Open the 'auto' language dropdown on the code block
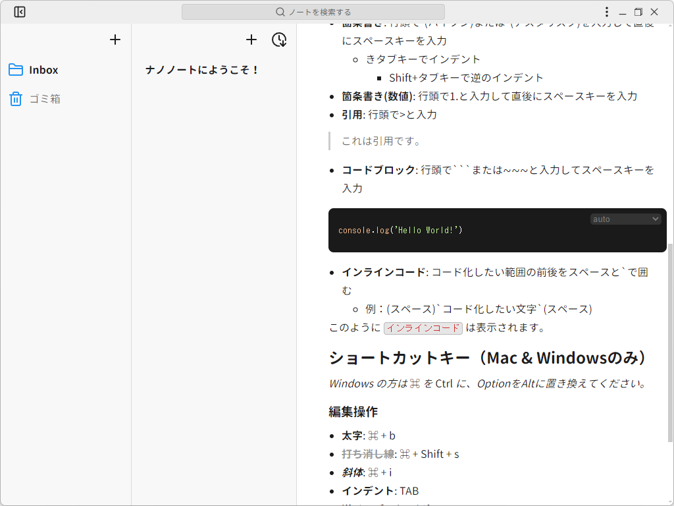 click(x=625, y=218)
